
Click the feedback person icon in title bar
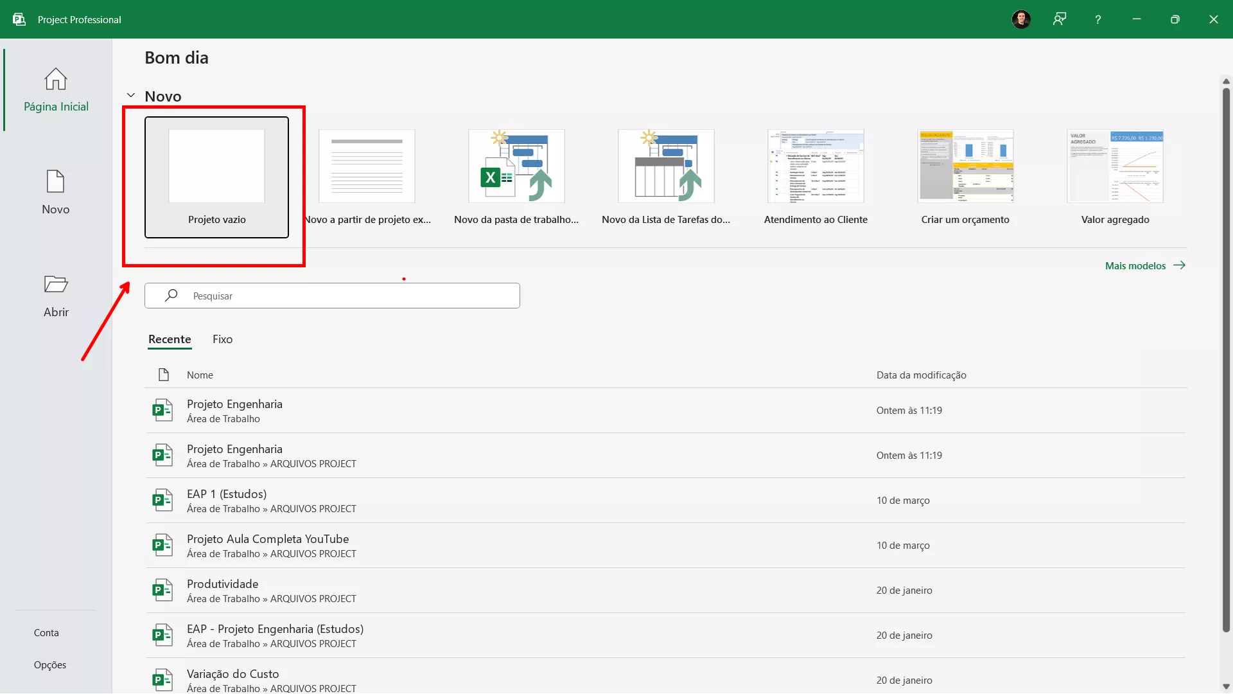(1060, 19)
